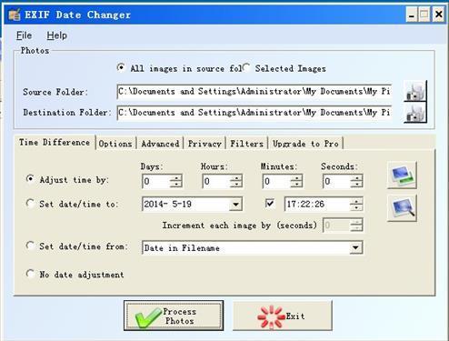Select the Time Difference tab
Image resolution: width=449 pixels, height=341 pixels.
tap(55, 142)
